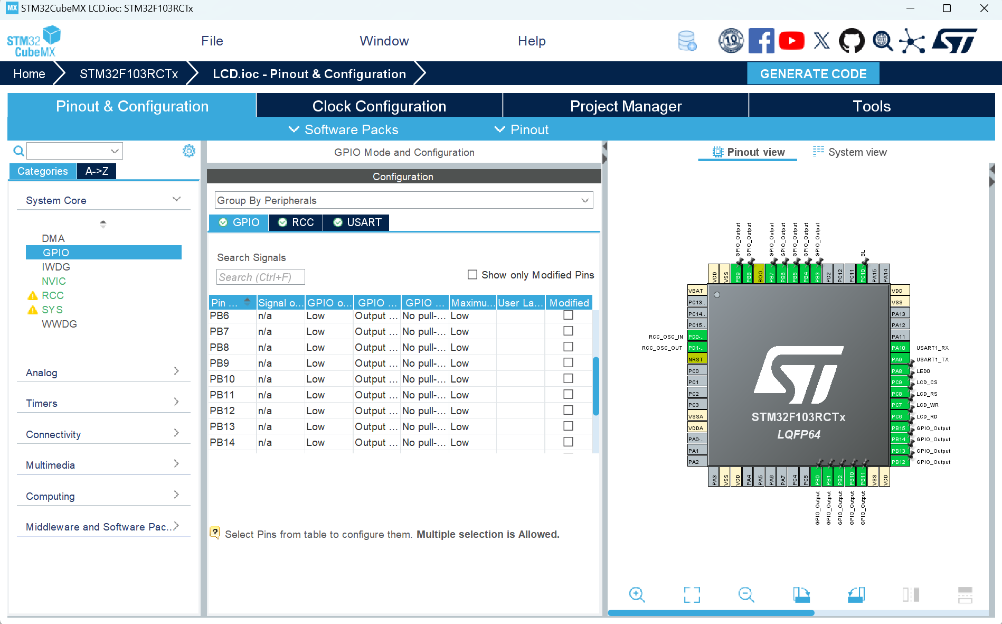The image size is (1002, 624).
Task: Click the help question mark icon
Action: click(215, 532)
